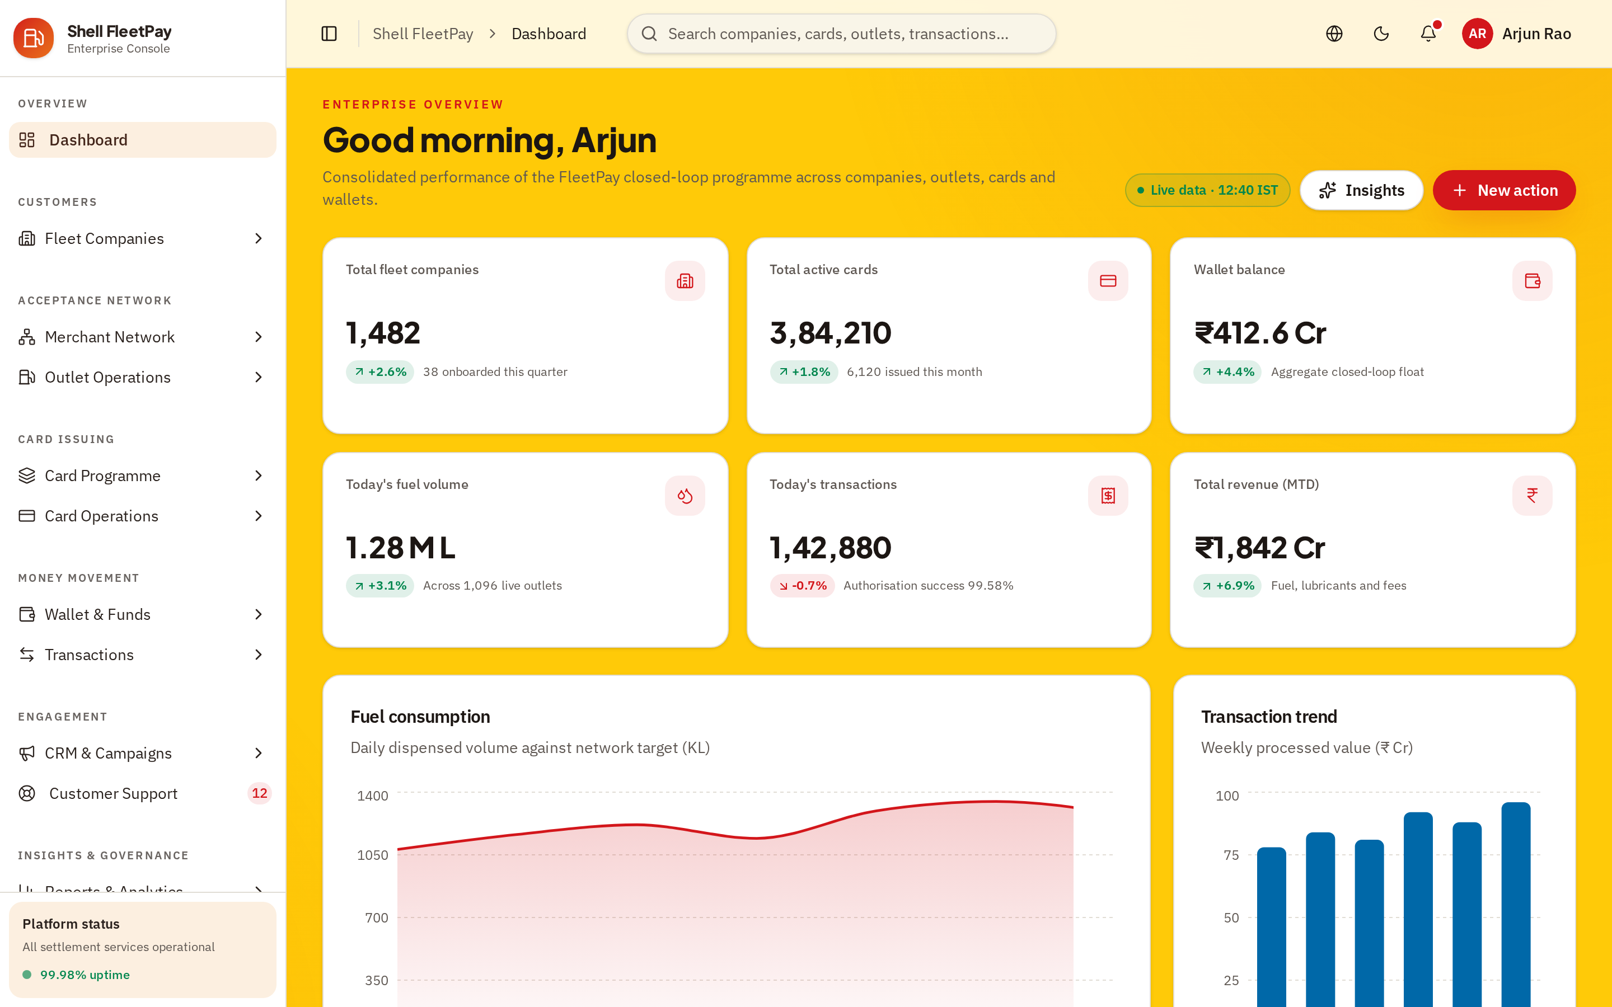Click the +2.6% fleet companies trend badge
The height and width of the screenshot is (1007, 1612).
(379, 371)
